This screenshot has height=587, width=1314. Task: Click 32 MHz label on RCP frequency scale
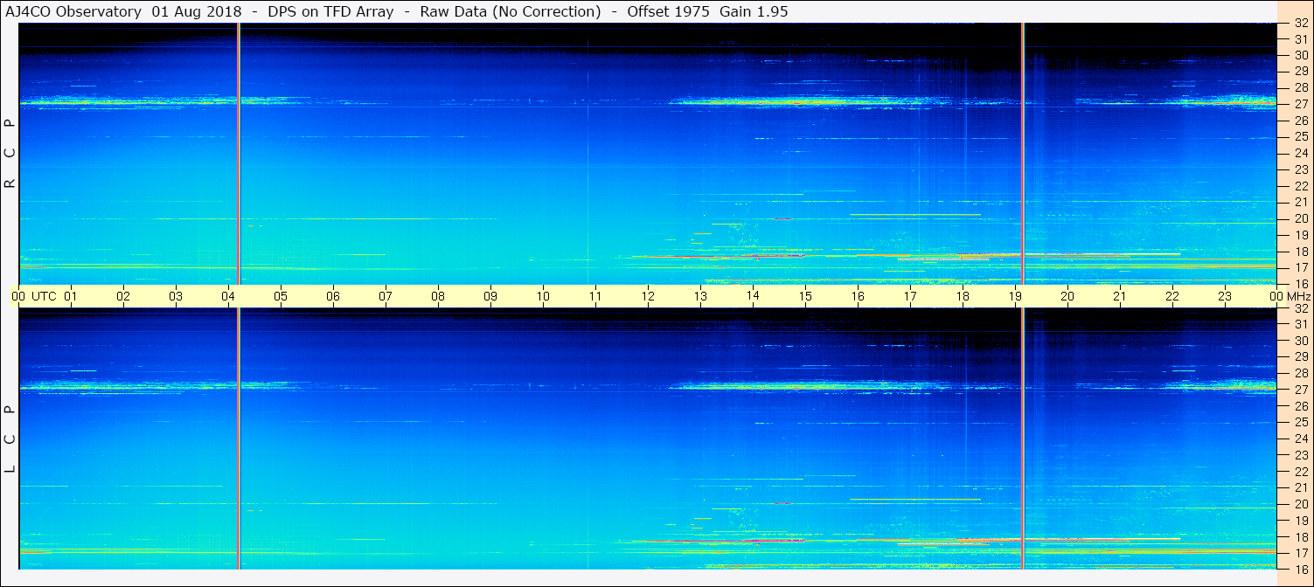[x=1300, y=24]
